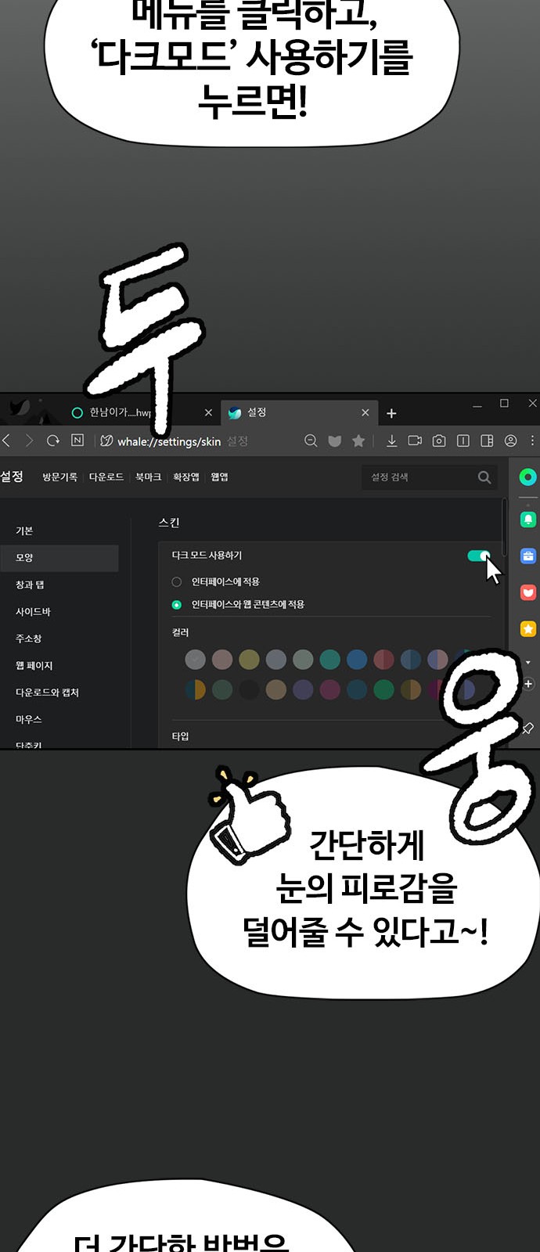Click the search magnifier in 설정 검색
Viewport: 540px width, 1252px height.
coord(484,477)
